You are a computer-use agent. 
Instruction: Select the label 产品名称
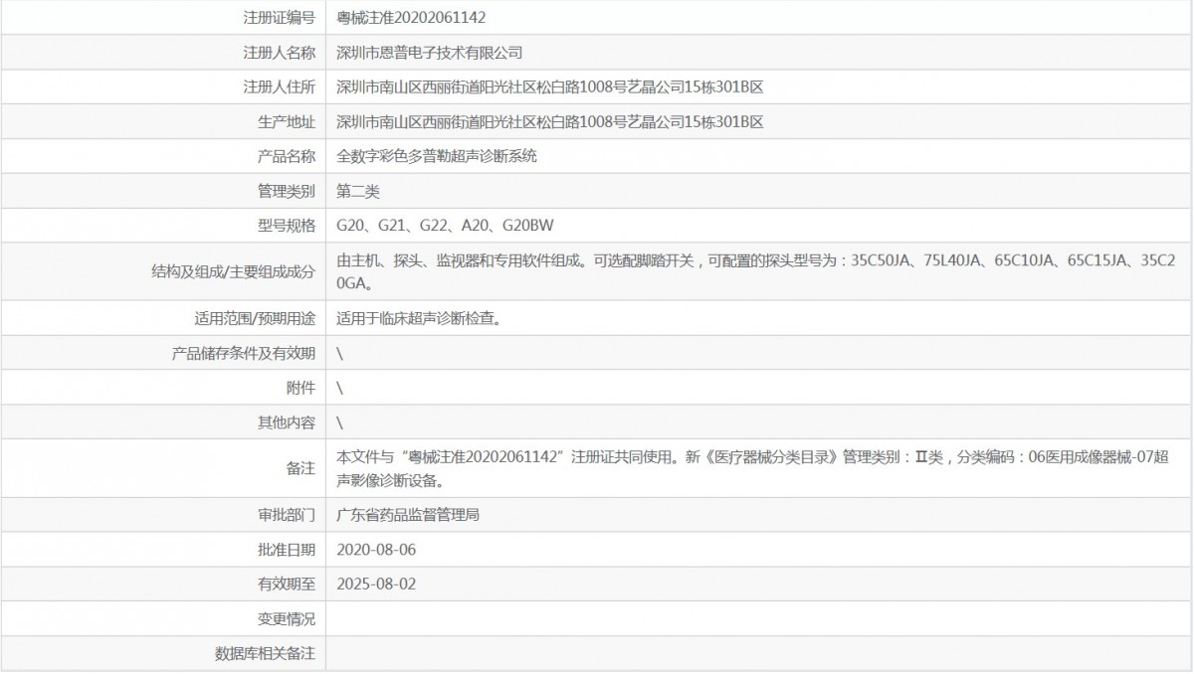tap(287, 156)
